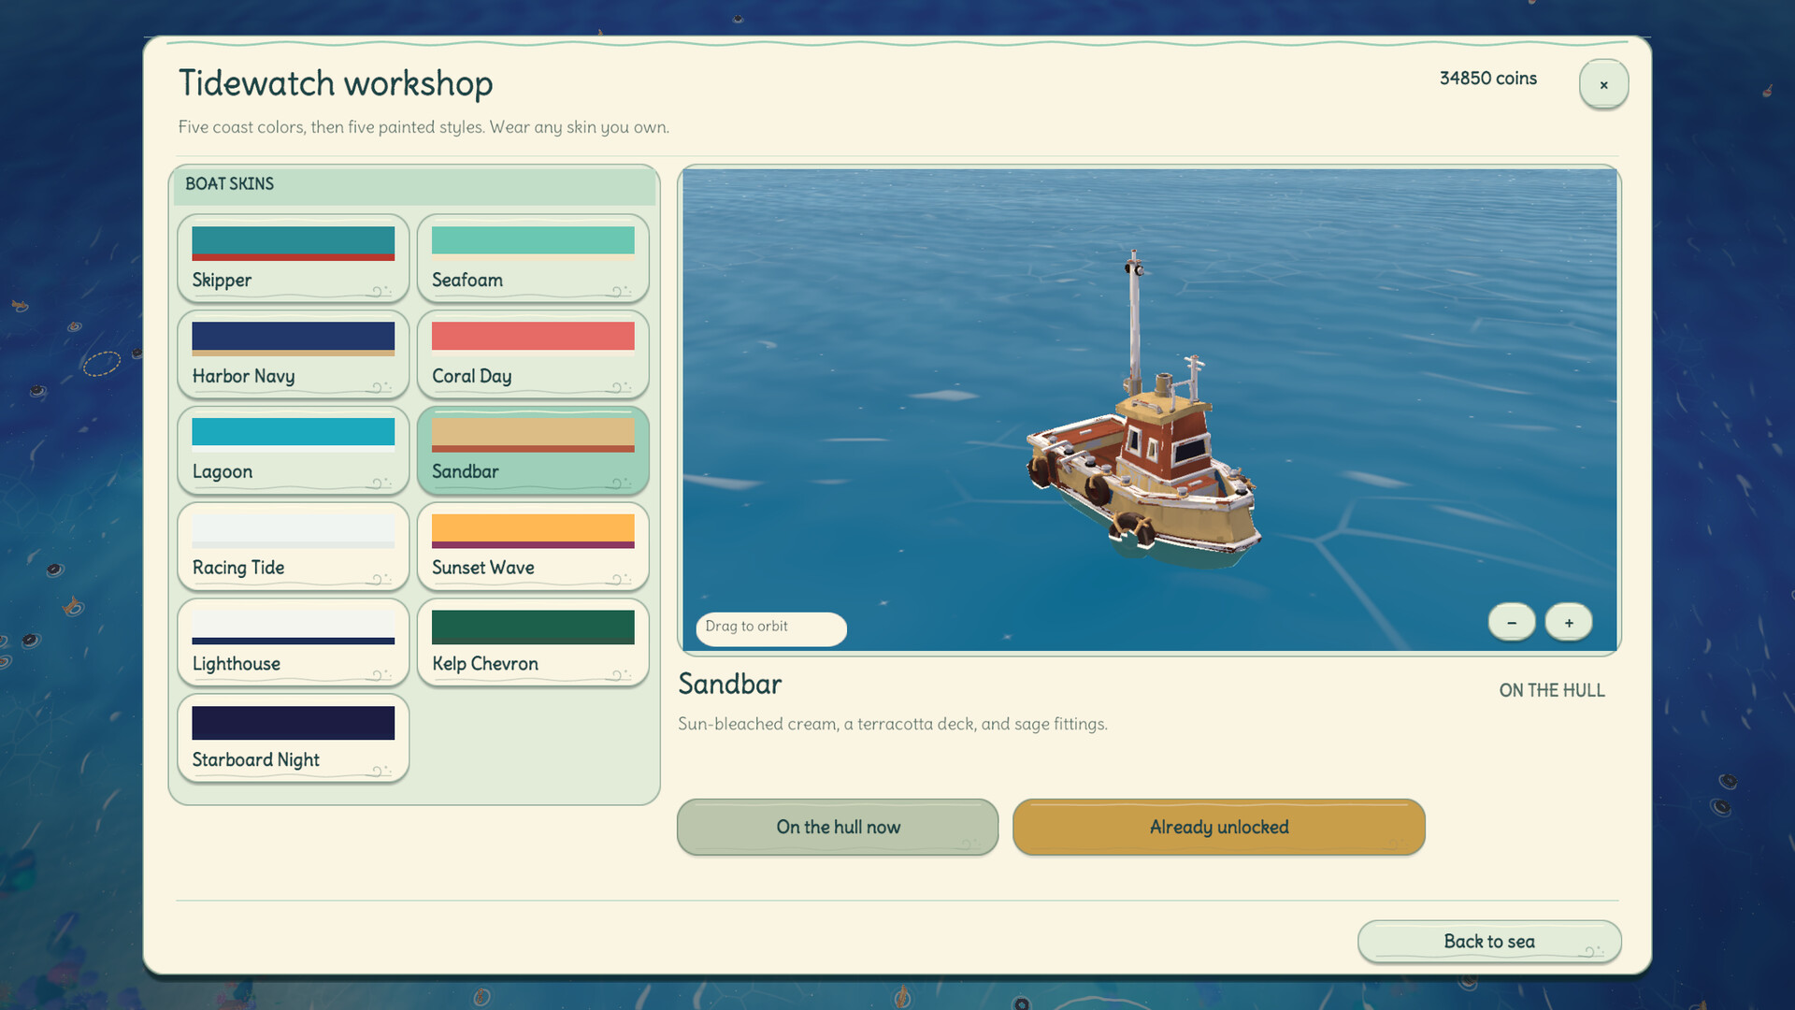Pick the Harbor Navy skin
The image size is (1795, 1010).
coord(293,355)
